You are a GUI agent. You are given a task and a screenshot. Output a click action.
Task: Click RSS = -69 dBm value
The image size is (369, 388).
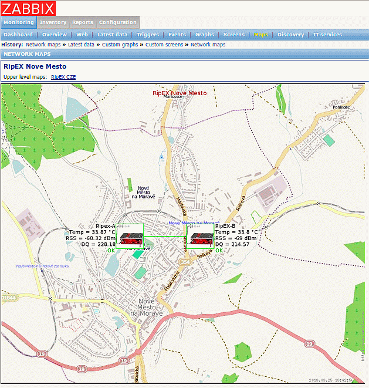click(236, 238)
